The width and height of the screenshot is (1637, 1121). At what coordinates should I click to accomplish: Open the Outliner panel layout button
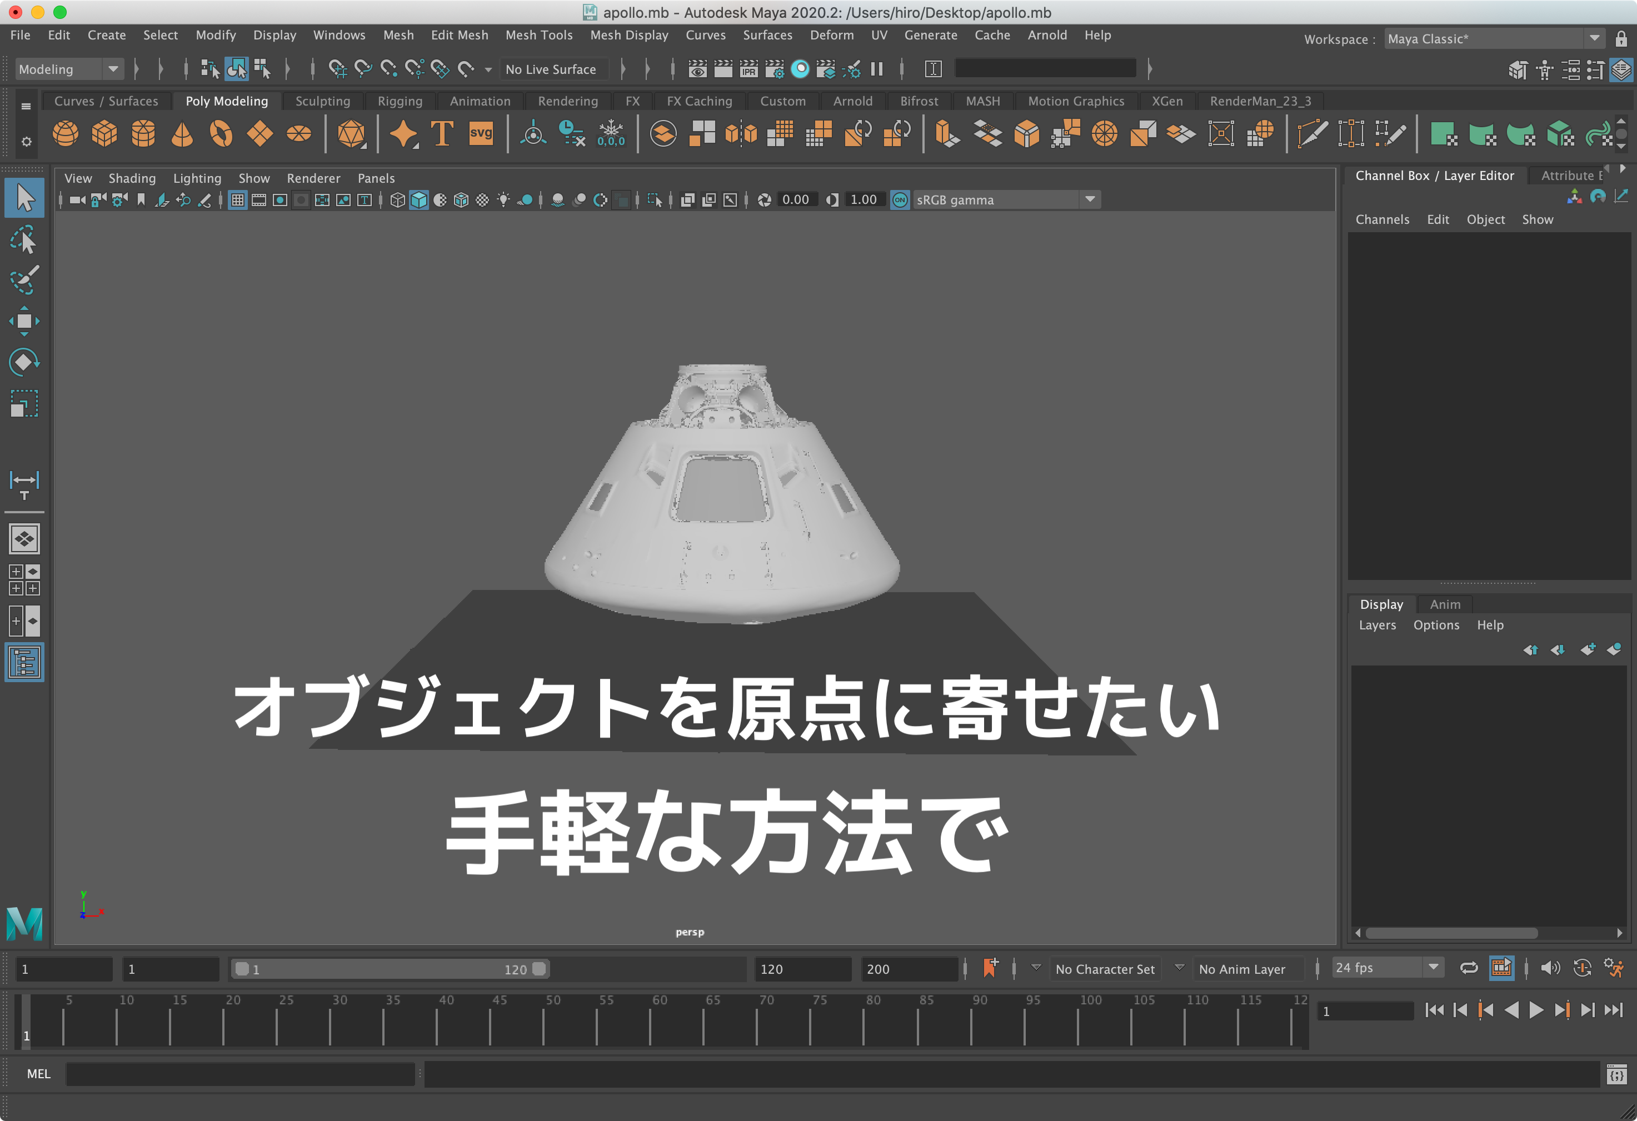[24, 662]
